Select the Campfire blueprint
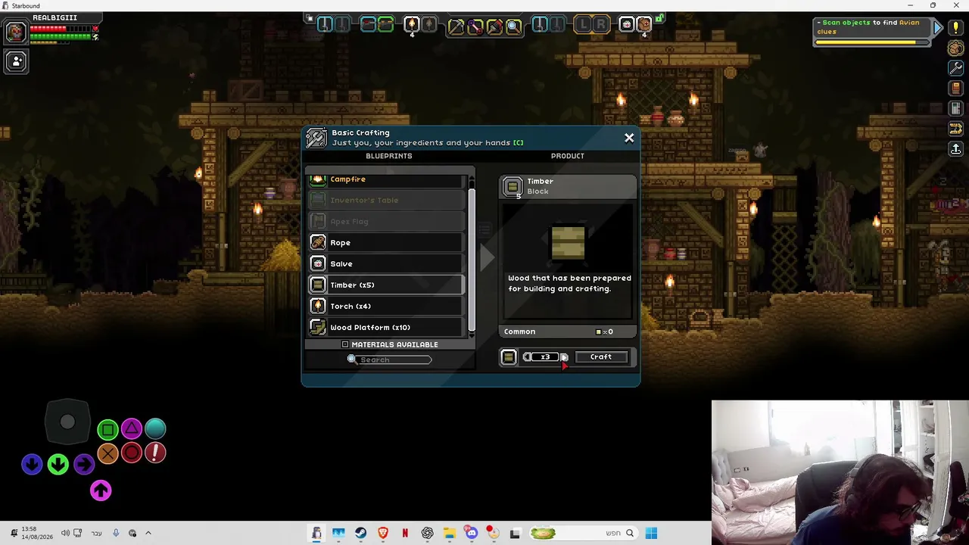969x545 pixels. click(386, 179)
